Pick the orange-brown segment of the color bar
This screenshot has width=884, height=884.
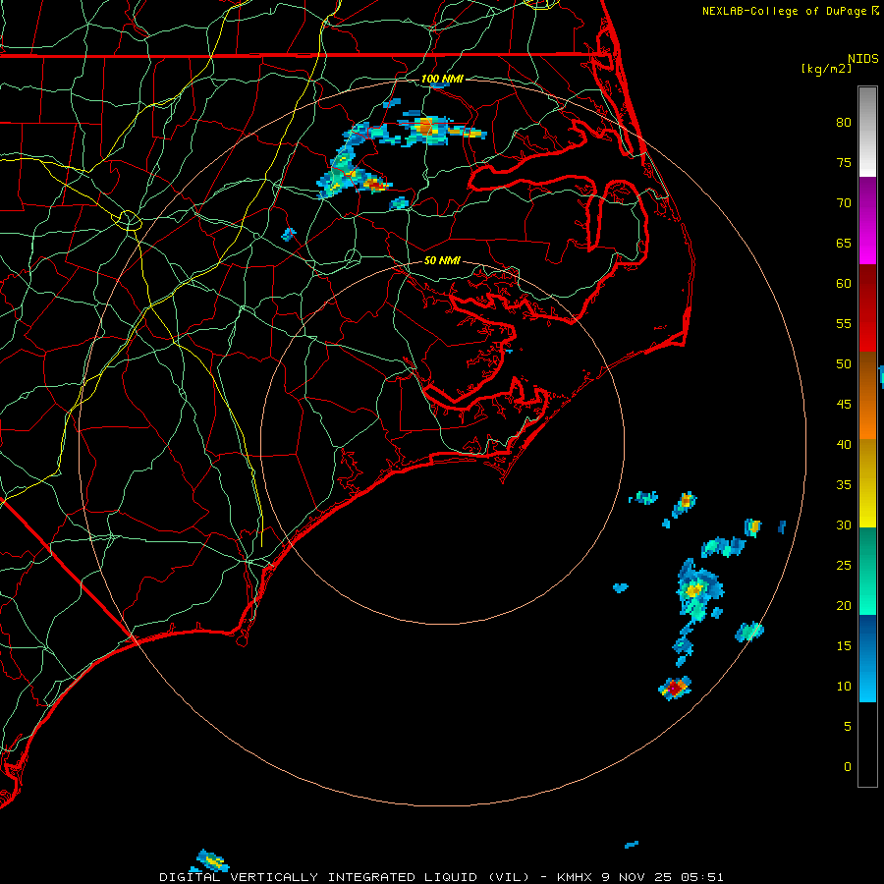[x=867, y=396]
